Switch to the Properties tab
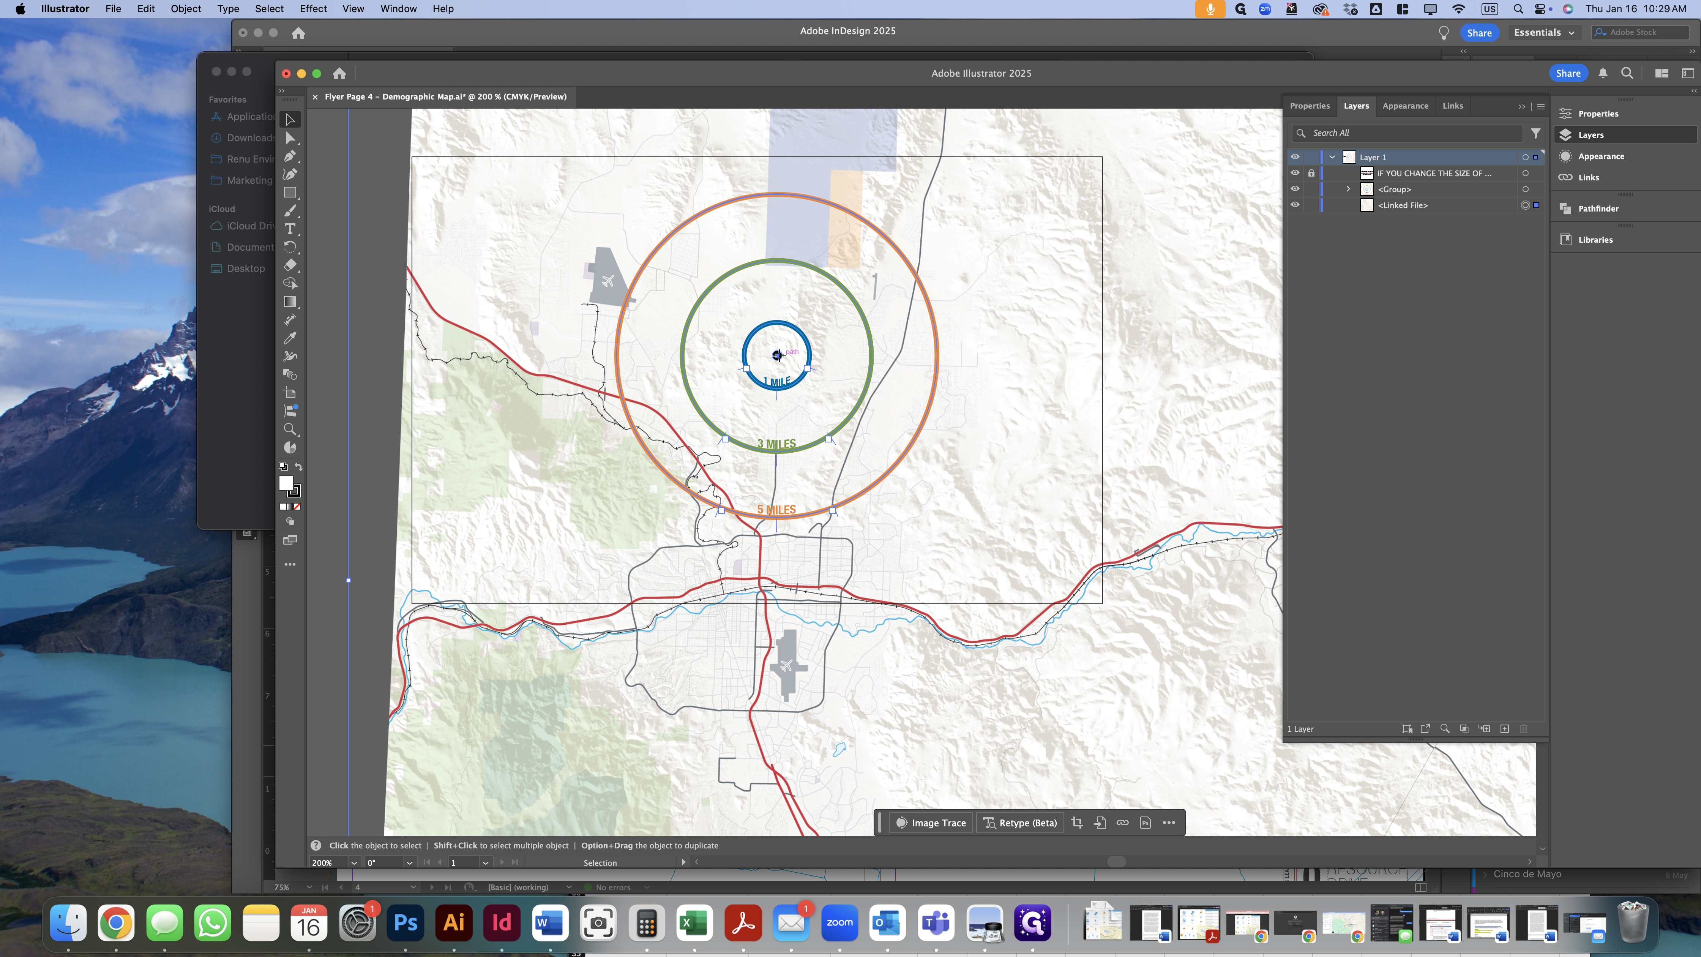Screen dimensions: 1701x957 click(x=1310, y=106)
